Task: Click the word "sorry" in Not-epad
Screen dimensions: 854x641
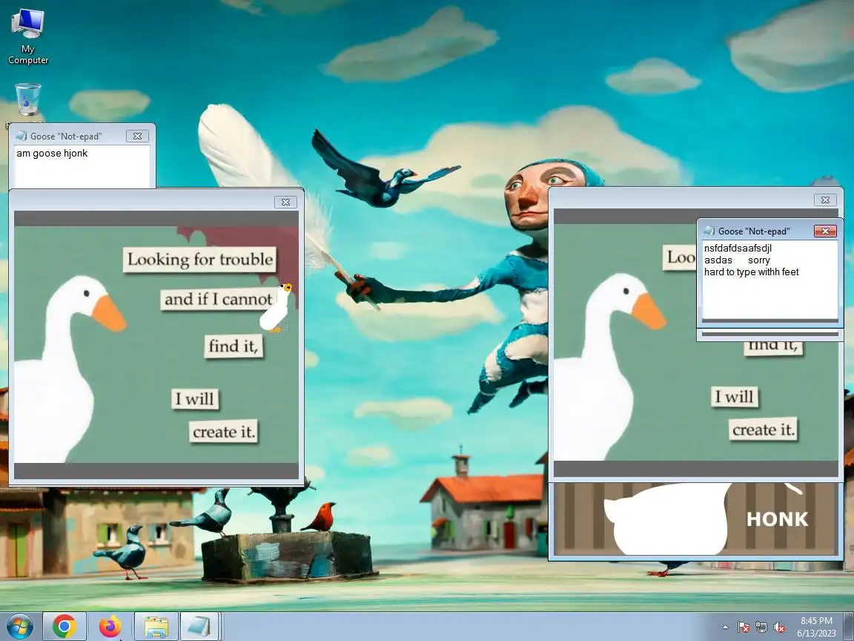Action: [x=758, y=260]
